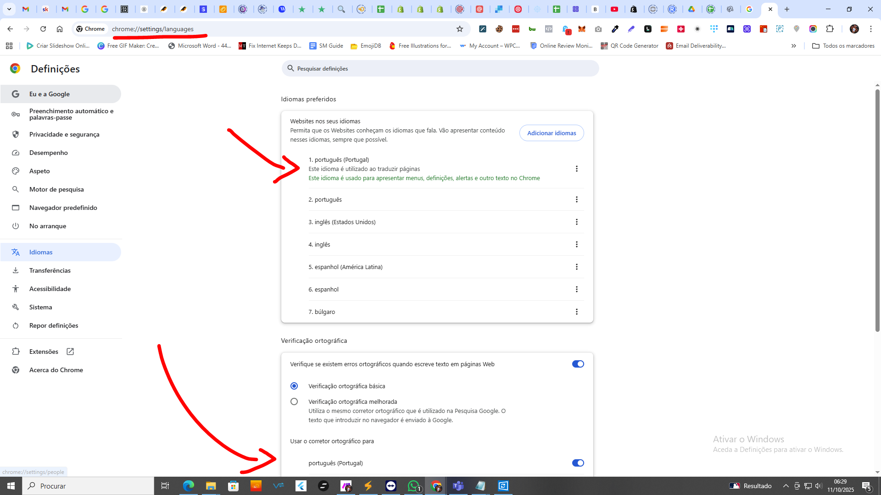Open No arranque settings
The width and height of the screenshot is (881, 495).
pos(61,226)
